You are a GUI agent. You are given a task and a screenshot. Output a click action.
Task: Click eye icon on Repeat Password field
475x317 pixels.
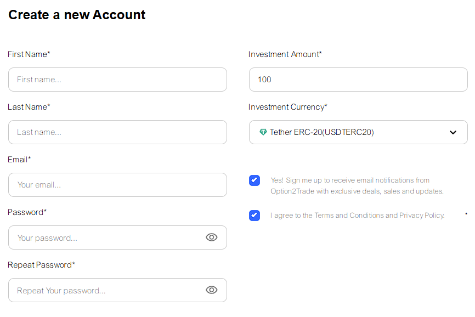coord(212,290)
